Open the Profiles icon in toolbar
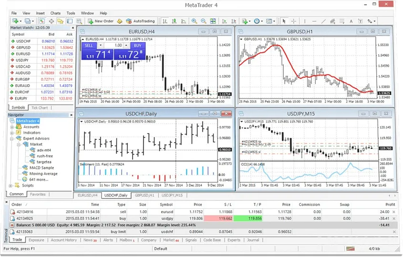 point(28,21)
